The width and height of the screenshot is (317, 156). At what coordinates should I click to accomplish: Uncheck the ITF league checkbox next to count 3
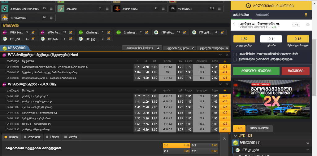point(109,39)
